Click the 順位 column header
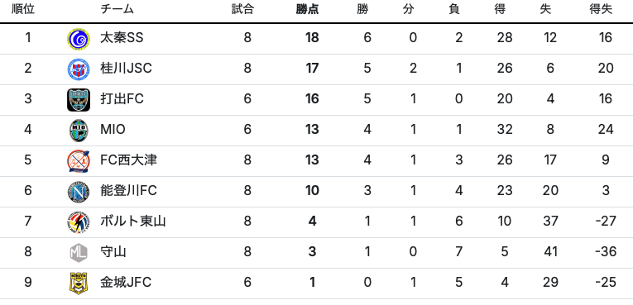This screenshot has height=305, width=633. (x=23, y=9)
